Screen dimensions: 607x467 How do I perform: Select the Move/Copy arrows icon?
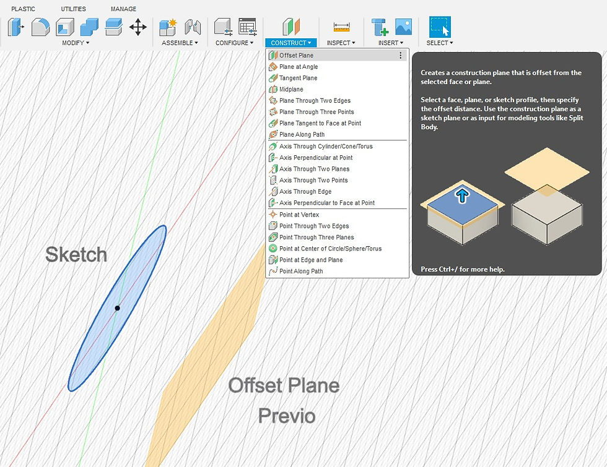pos(138,27)
